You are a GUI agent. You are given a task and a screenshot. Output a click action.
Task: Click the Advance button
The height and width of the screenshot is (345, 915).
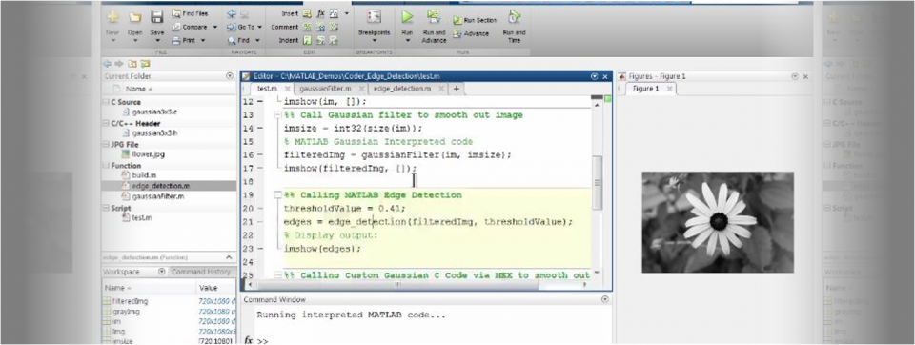click(x=471, y=34)
